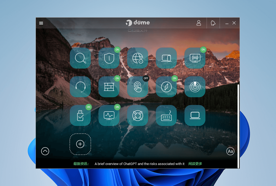
Task: Open the shield Antivirus tile
Action: pos(109,58)
